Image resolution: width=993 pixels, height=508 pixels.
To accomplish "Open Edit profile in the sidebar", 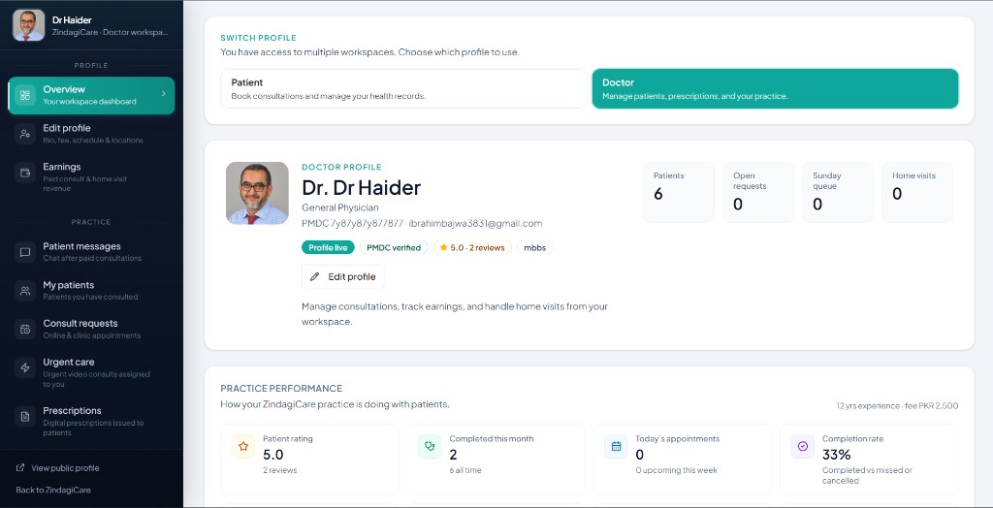I will [x=91, y=134].
